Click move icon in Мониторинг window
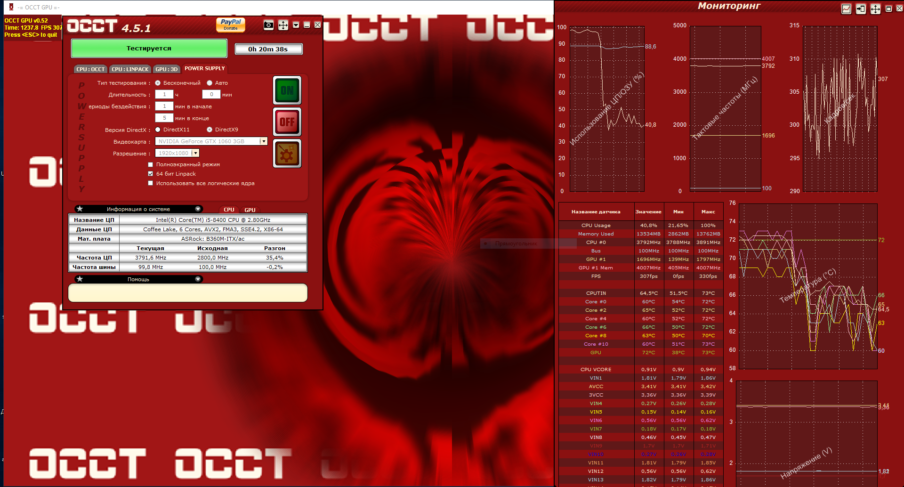This screenshot has height=487, width=904. (x=875, y=9)
